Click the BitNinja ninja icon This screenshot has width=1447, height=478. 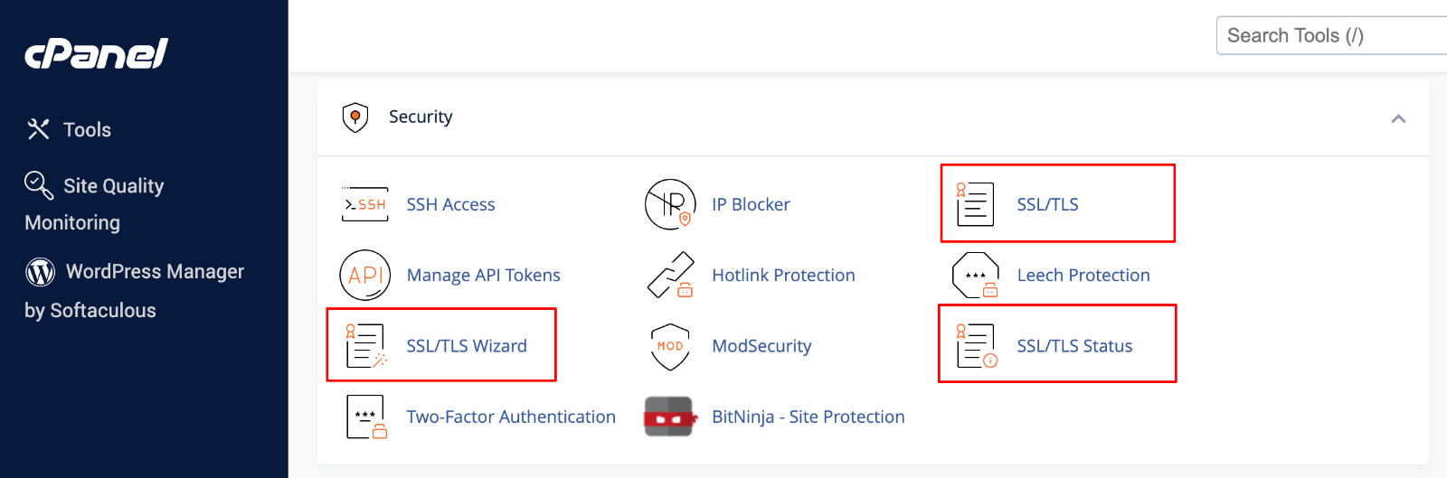(x=669, y=417)
